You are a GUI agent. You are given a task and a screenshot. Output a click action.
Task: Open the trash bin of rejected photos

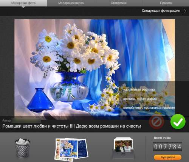coord(23,148)
